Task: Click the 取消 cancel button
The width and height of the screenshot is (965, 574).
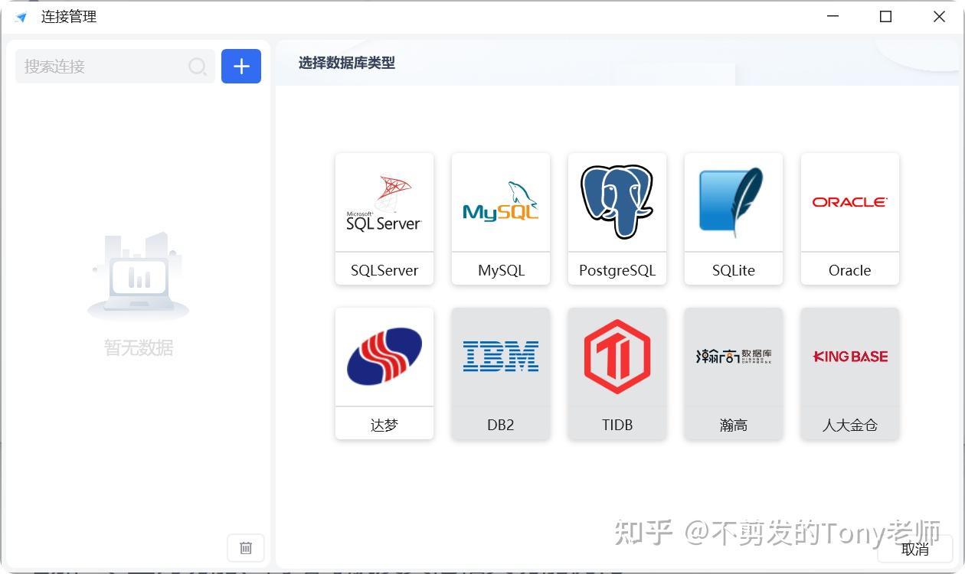Action: 915,548
